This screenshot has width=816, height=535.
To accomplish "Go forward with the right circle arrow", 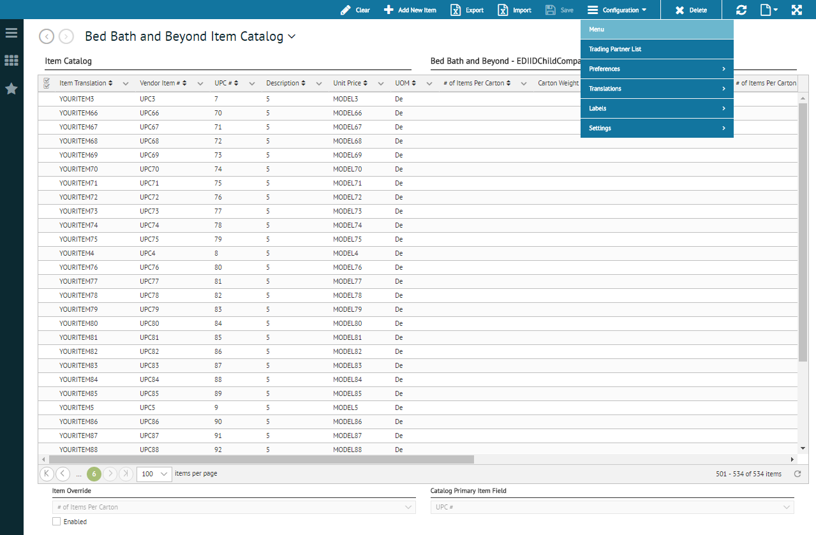I will 66,36.
